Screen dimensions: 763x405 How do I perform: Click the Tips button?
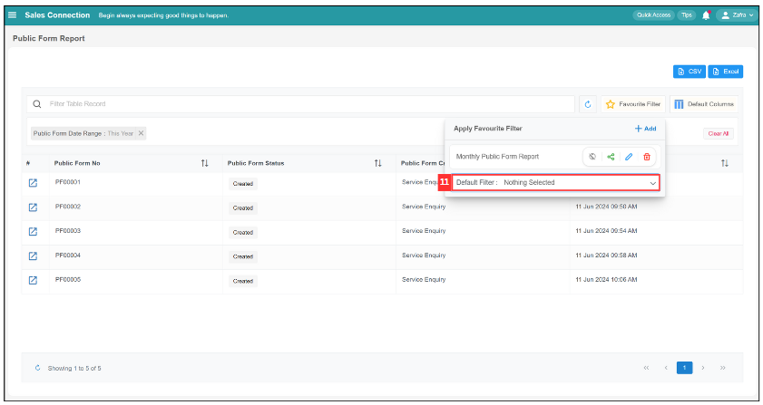pos(686,15)
